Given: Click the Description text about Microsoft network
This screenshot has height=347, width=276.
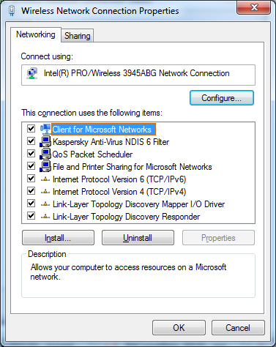Looking at the screenshot, I should [x=128, y=272].
